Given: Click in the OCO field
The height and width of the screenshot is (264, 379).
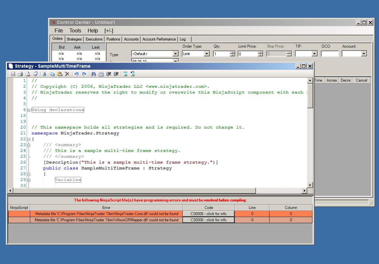Looking at the screenshot, I should point(330,54).
